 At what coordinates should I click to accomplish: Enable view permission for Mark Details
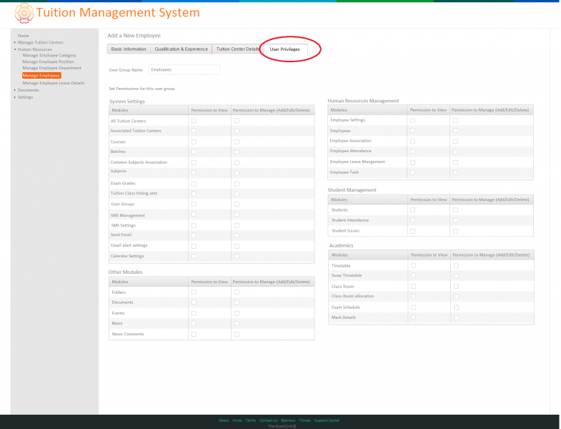413,317
